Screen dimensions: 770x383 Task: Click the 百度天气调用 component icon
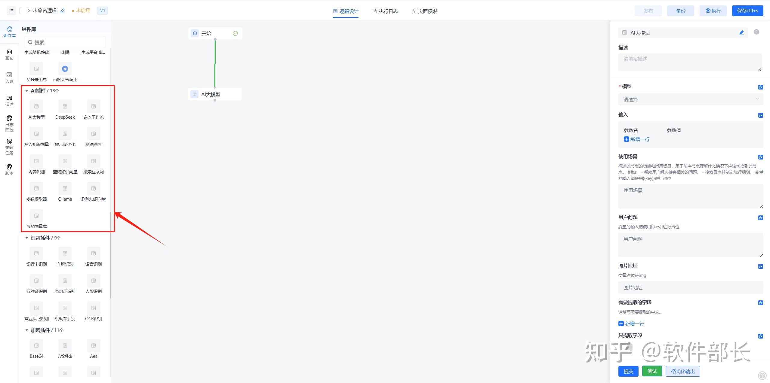tap(65, 69)
